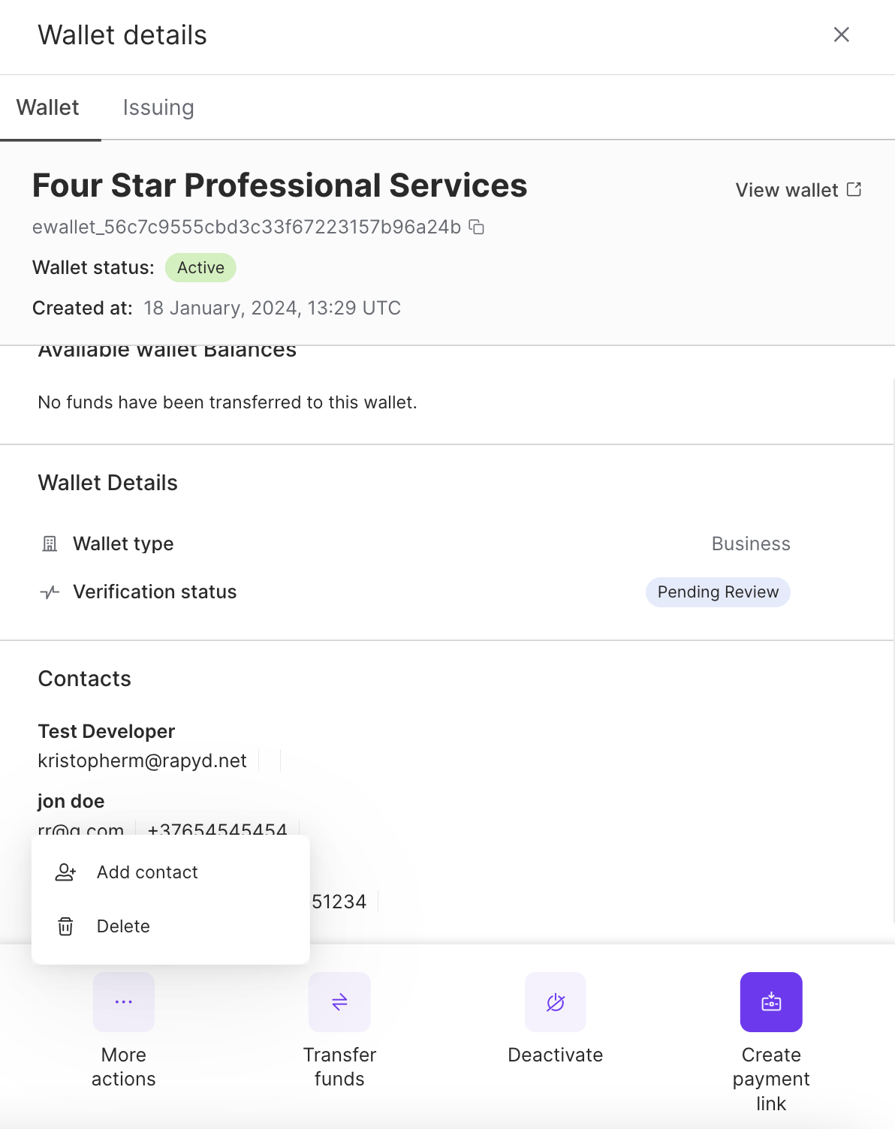
Task: Choose Add contact from the popup menu
Action: click(x=147, y=872)
